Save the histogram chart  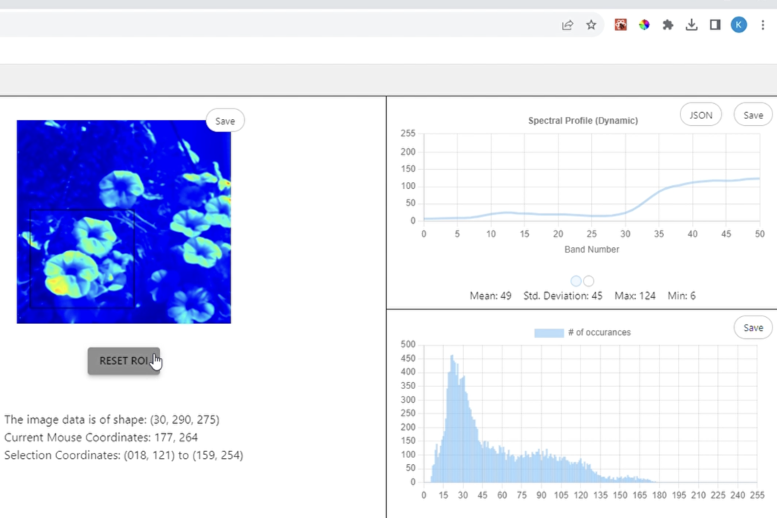point(753,328)
